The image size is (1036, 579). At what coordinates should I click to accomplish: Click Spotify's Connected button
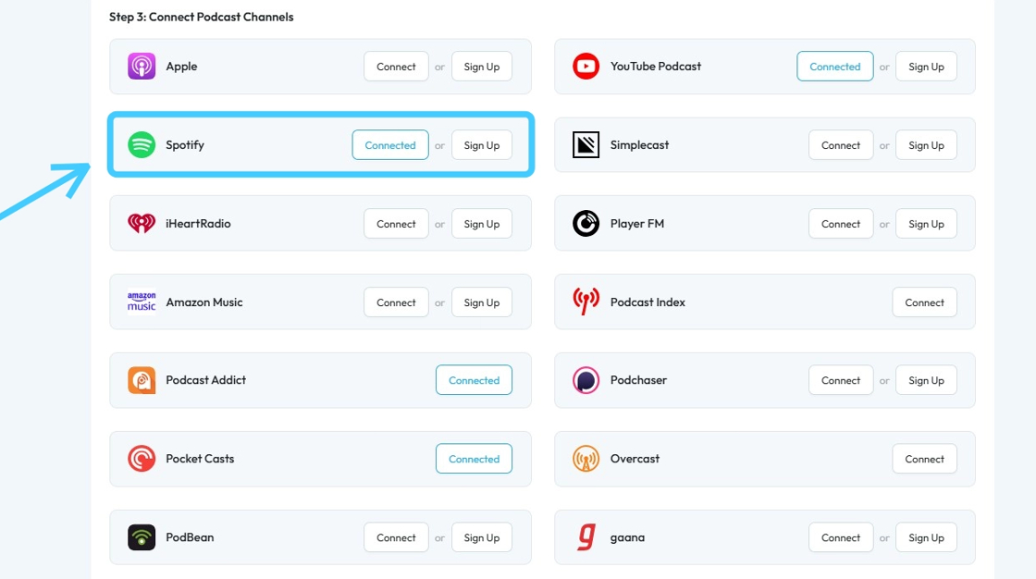(x=389, y=144)
